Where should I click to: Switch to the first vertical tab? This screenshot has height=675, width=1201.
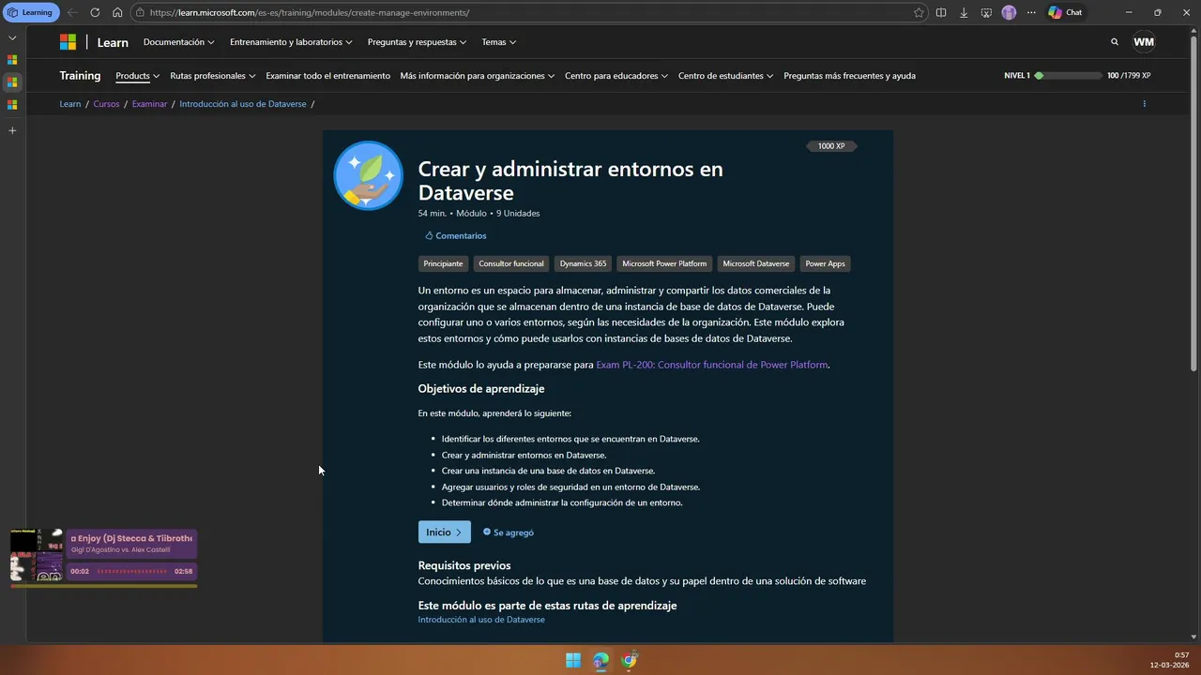(12, 60)
